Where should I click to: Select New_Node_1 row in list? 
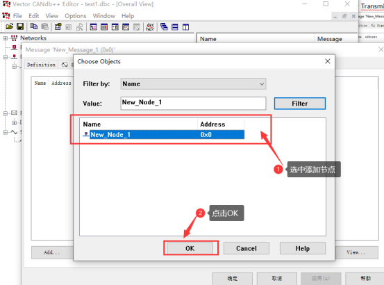point(164,135)
